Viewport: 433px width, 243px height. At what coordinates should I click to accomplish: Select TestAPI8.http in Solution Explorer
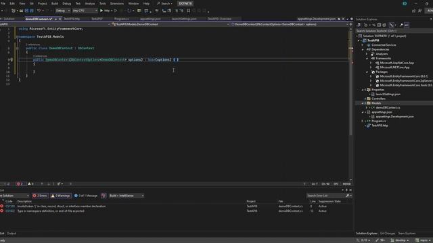pyautogui.click(x=380, y=126)
